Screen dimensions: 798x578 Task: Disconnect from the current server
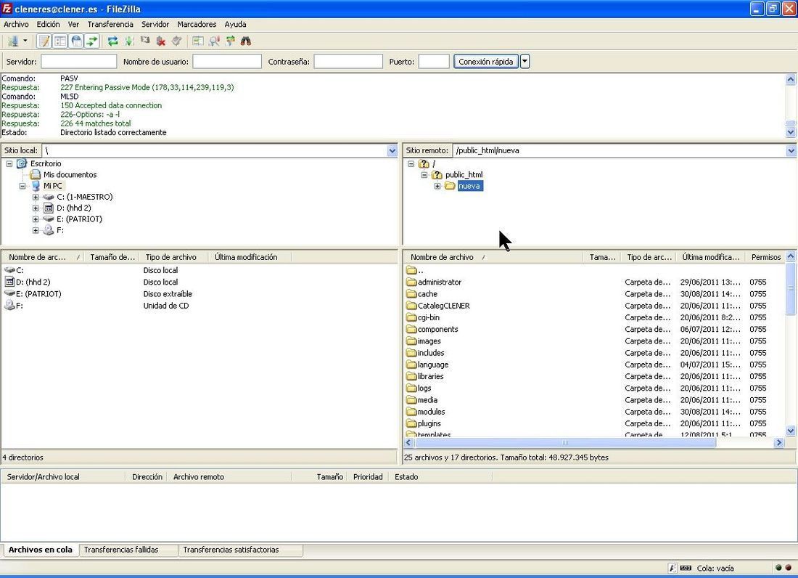pyautogui.click(x=161, y=41)
